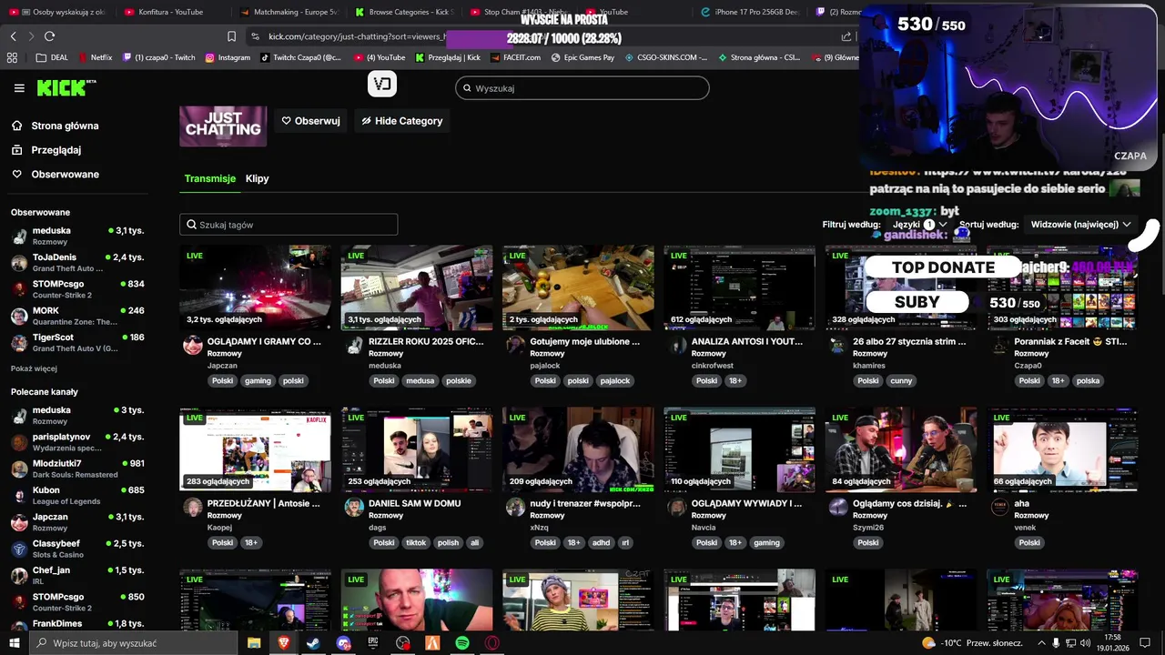Click the tiktok tag under dags stream
Screen dimensions: 1165x655
[x=416, y=543]
